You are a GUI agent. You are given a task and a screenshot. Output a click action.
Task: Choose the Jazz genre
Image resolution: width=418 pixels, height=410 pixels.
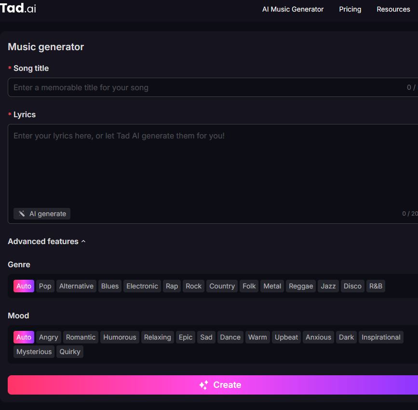[328, 286]
